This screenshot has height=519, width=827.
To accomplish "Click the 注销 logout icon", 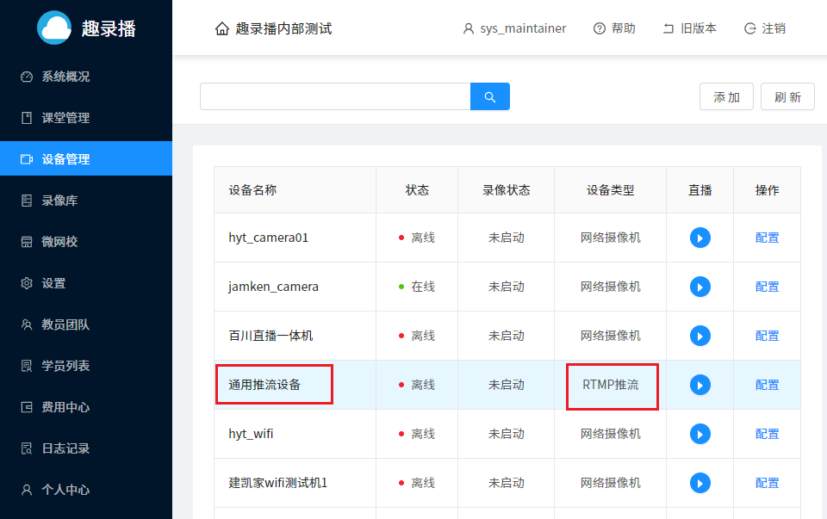I will 750,28.
